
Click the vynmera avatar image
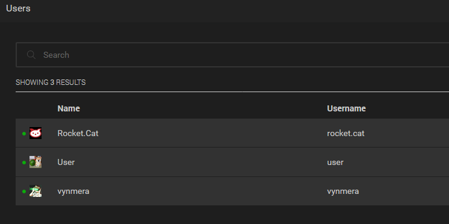(36, 191)
